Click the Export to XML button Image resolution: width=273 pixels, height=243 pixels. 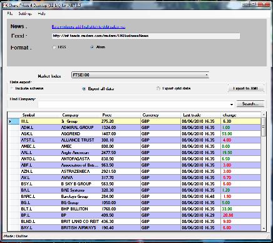(245, 88)
